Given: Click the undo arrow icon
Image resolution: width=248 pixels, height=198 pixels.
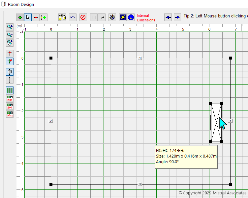Looking at the screenshot, I should 73,17.
